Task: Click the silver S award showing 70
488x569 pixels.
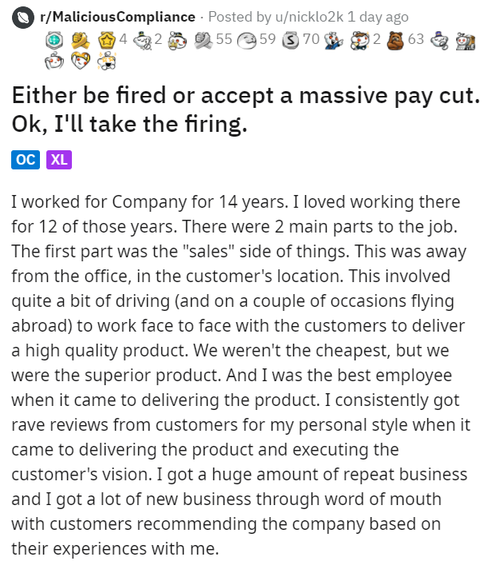Action: point(292,37)
